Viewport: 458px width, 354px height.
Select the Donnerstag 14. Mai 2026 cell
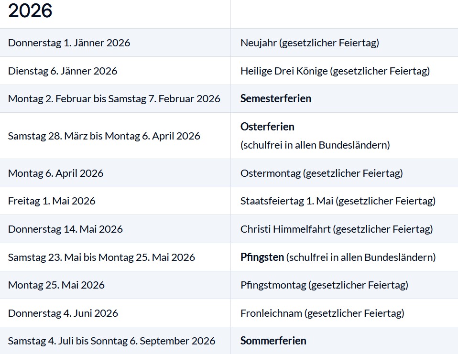click(x=65, y=229)
